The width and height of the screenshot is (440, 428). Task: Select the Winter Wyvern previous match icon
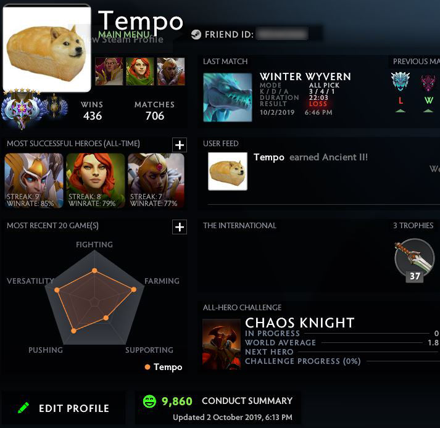point(401,81)
